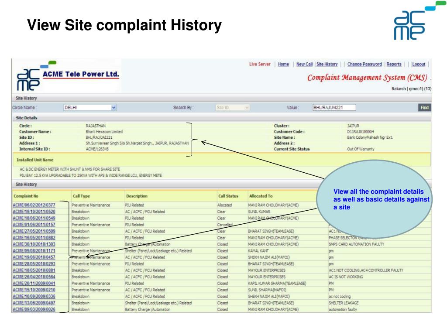Open complaint ACME/10/09/2009/0336
The height and width of the screenshot is (335, 447).
pyautogui.click(x=34, y=297)
